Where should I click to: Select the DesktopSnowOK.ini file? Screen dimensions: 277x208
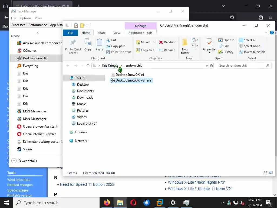point(128,75)
